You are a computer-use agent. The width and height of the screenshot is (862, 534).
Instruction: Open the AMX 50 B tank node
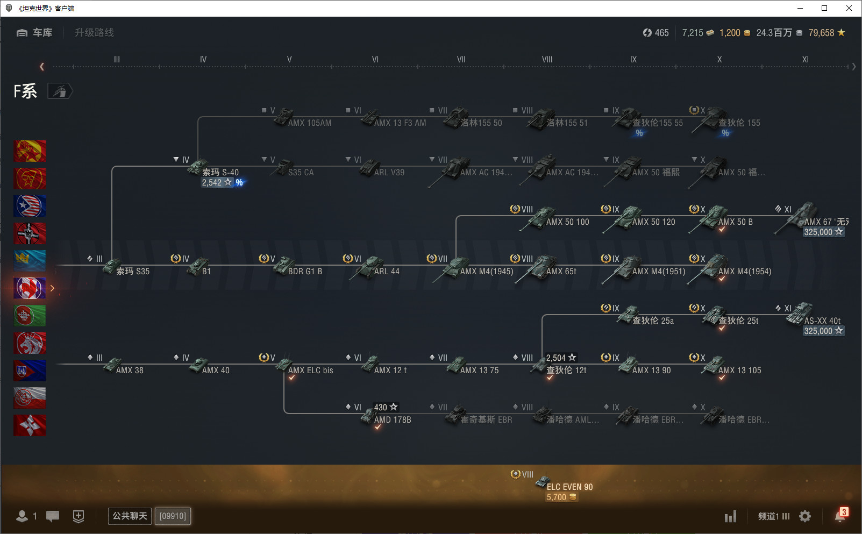point(722,218)
